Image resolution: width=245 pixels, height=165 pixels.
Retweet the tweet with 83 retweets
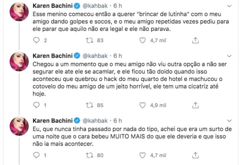90,40
